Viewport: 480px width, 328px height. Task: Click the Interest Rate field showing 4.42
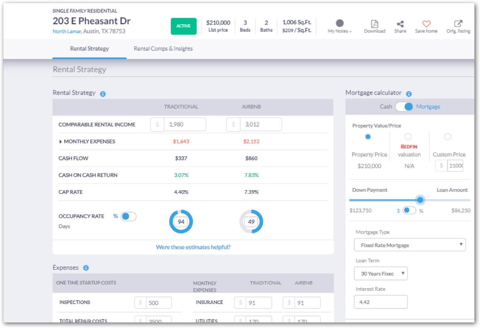[381, 302]
